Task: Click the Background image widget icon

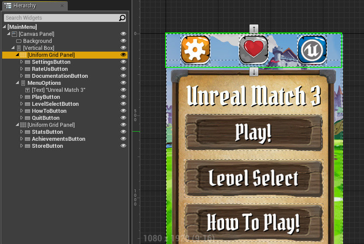Action: [19, 41]
